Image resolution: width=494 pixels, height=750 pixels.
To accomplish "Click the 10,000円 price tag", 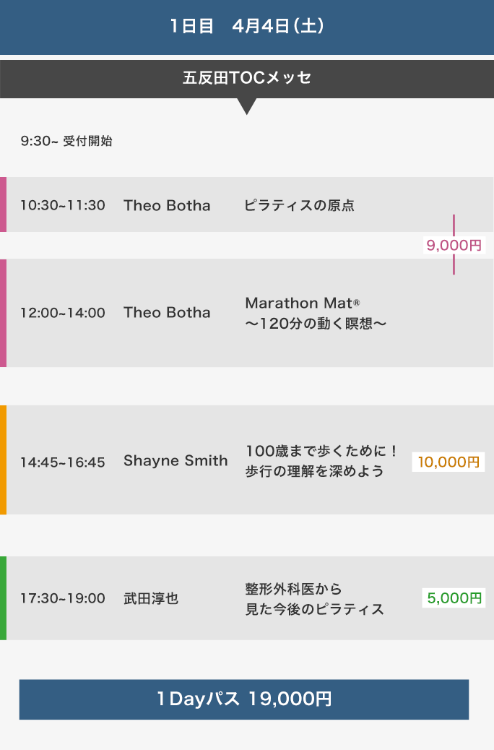I will pos(448,462).
